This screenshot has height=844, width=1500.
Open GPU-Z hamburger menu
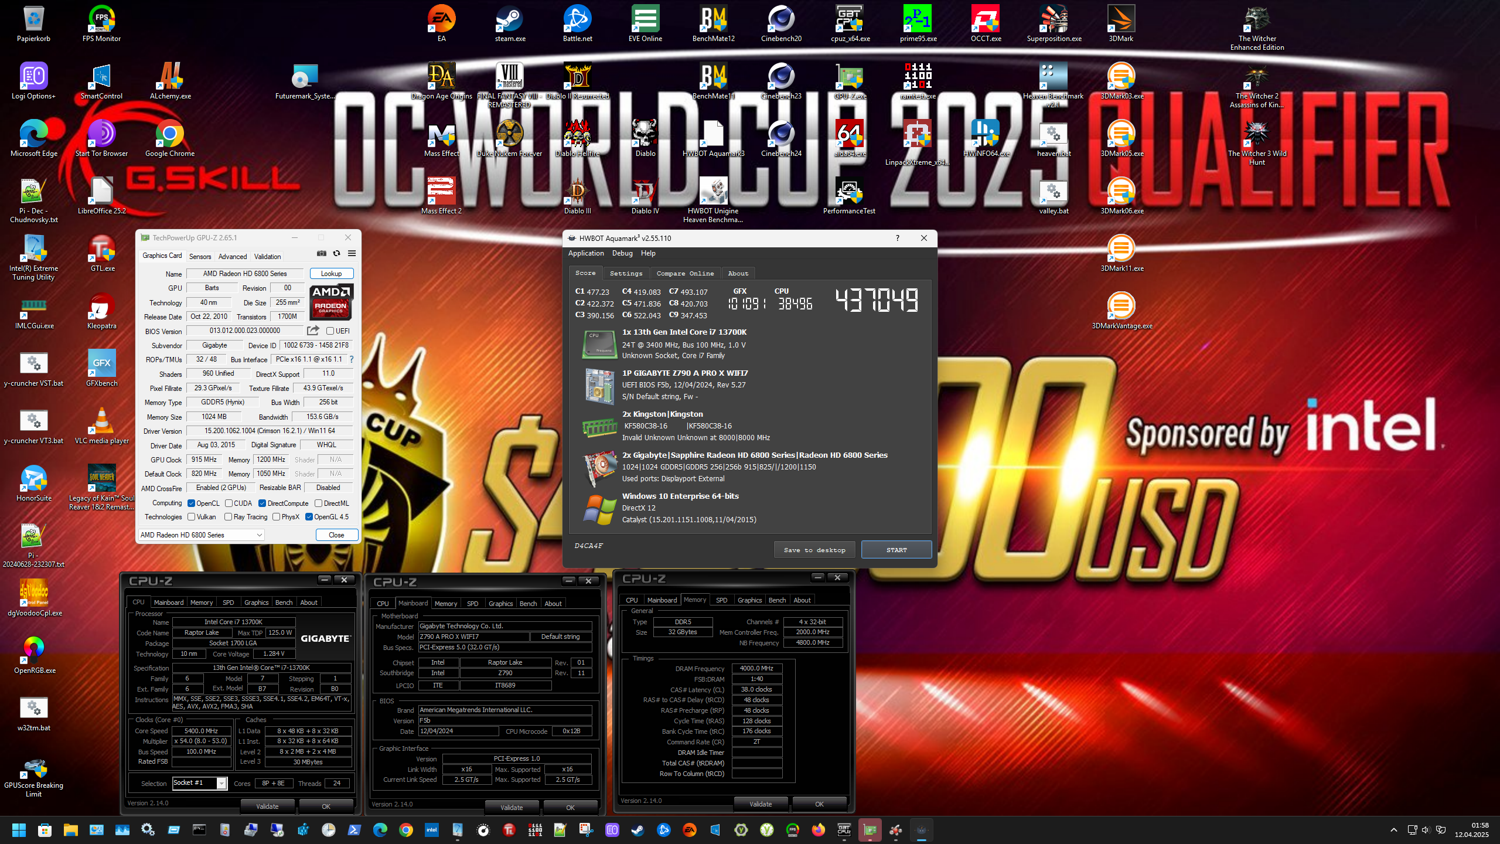tap(352, 253)
